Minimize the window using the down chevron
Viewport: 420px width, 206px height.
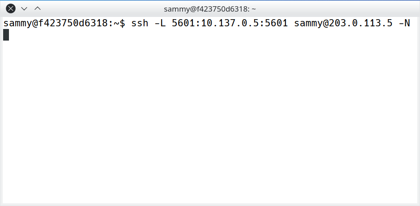[24, 8]
